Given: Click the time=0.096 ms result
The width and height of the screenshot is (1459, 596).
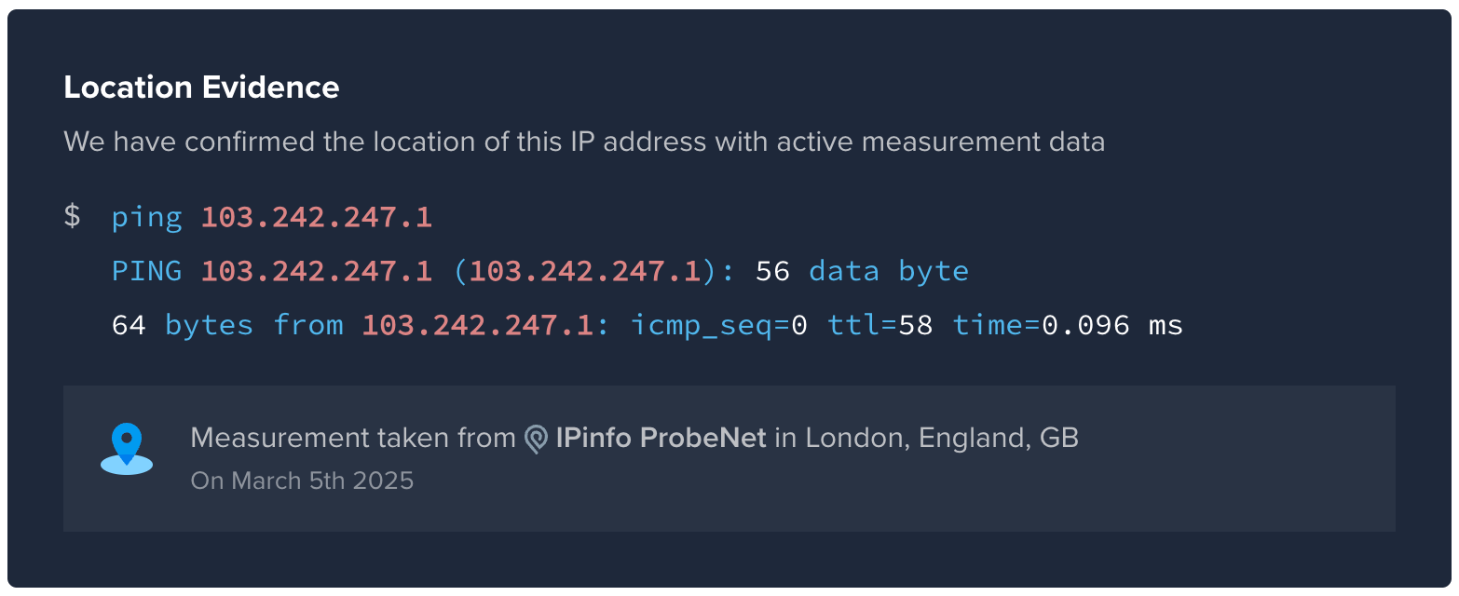Looking at the screenshot, I should (1068, 325).
